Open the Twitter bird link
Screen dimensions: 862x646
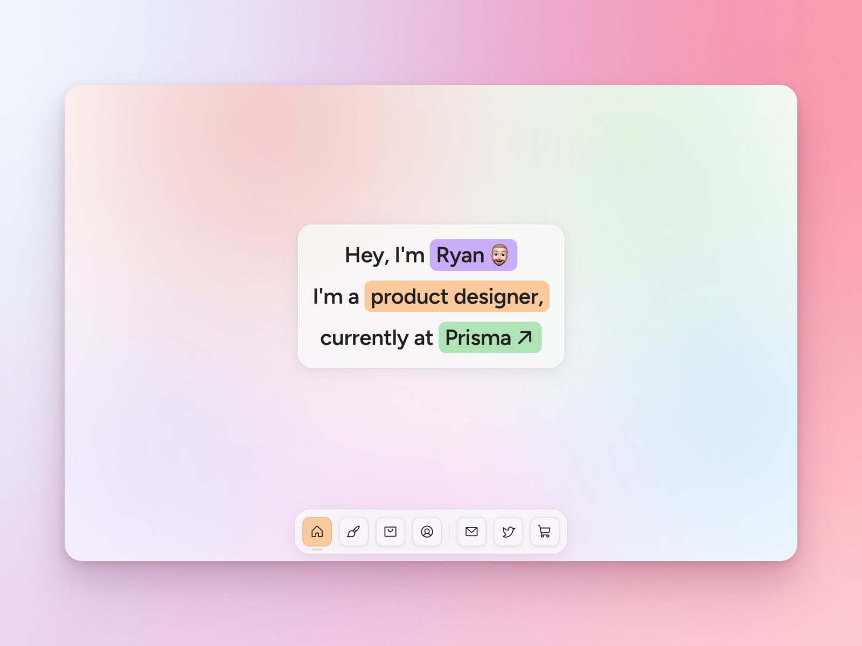508,532
